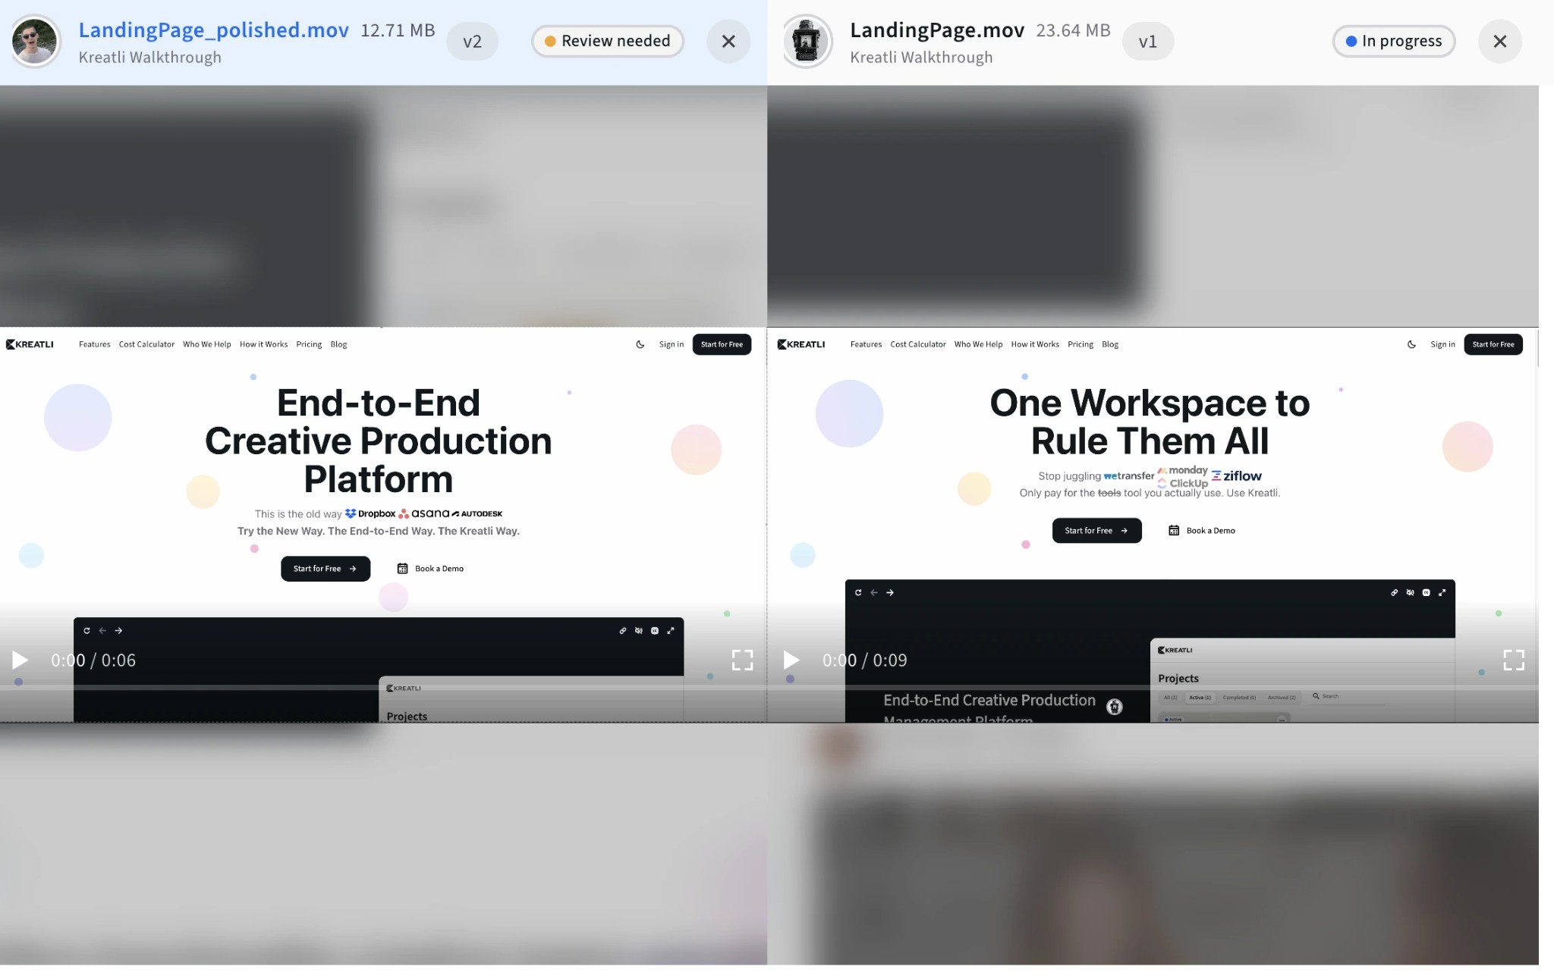Open the Pricing menu item

309,344
